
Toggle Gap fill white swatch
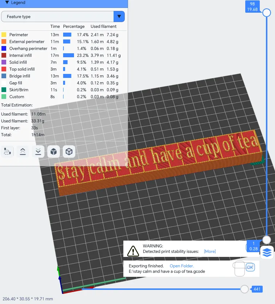pyautogui.click(x=4, y=83)
